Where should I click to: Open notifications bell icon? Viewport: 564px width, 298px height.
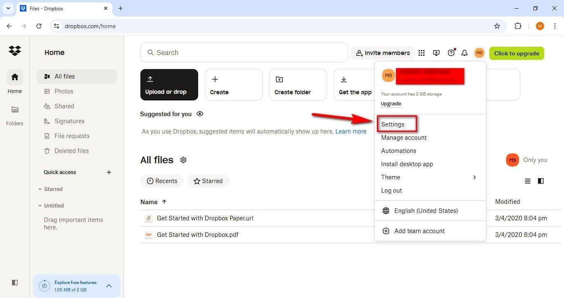(464, 53)
